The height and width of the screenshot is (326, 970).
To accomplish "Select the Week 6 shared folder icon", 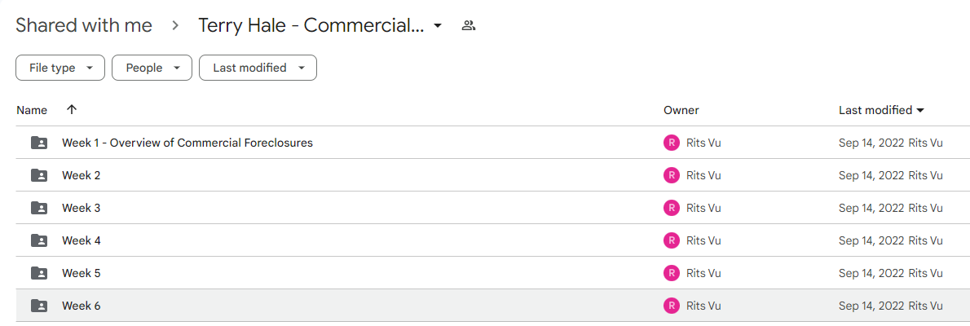I will click(x=39, y=306).
